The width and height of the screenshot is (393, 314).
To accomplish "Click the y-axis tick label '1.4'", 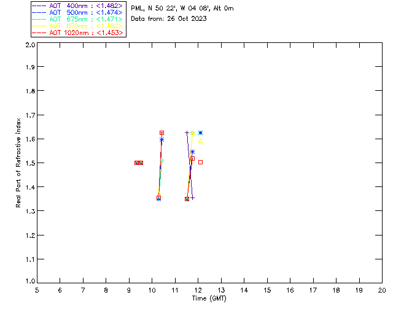I will pyautogui.click(x=30, y=187).
